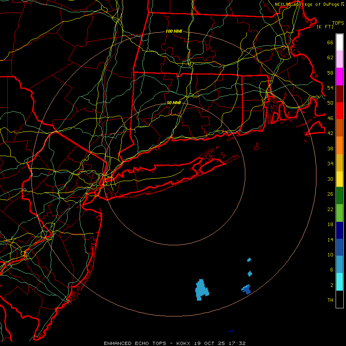Click the 30 legend value

(x=330, y=179)
